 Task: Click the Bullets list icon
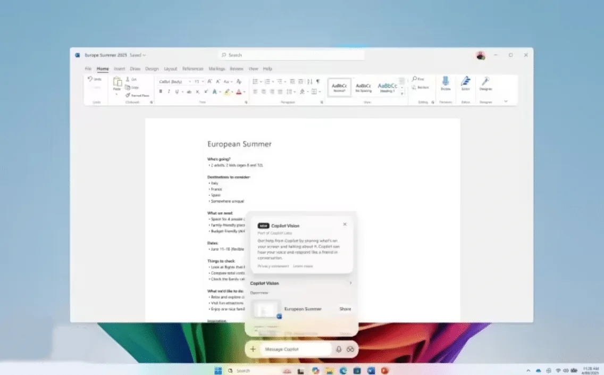(x=255, y=81)
